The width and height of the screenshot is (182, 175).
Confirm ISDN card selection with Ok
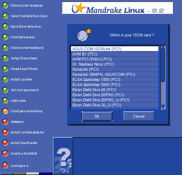pos(97,116)
